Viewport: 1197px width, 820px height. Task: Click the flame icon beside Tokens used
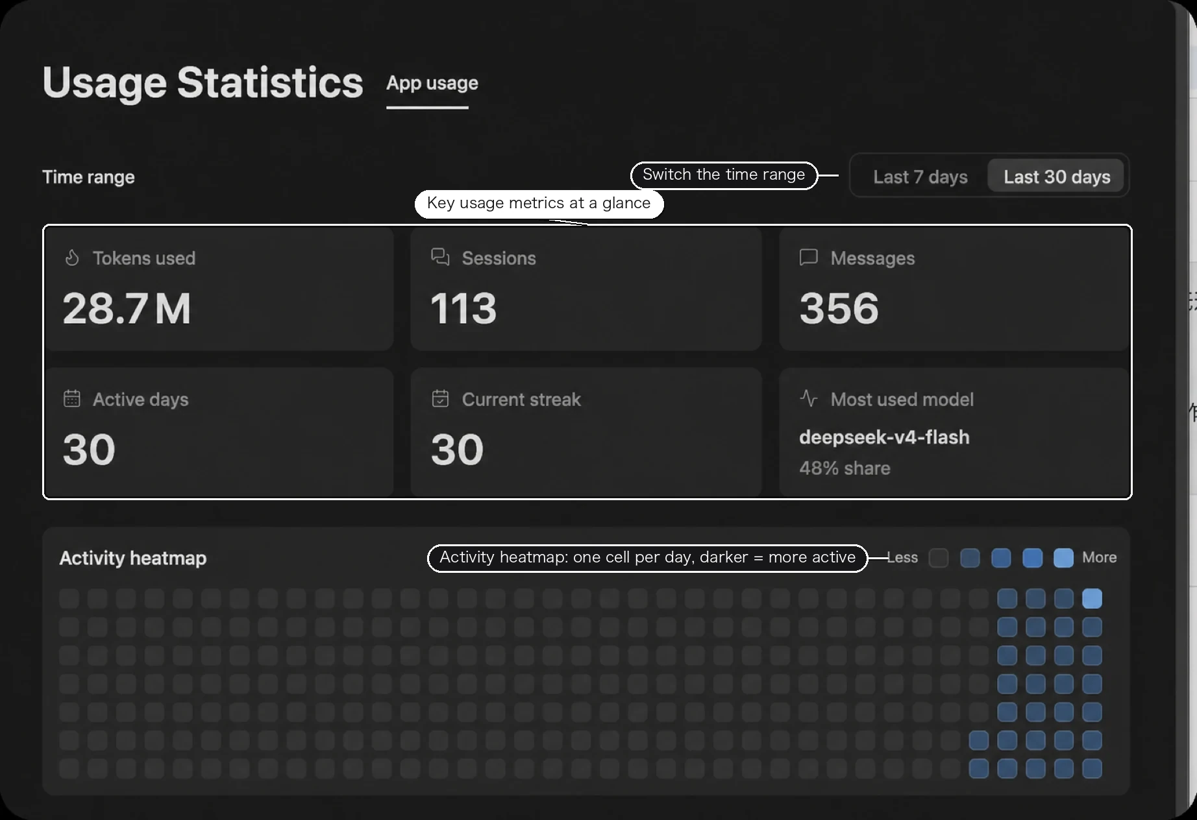(x=72, y=258)
